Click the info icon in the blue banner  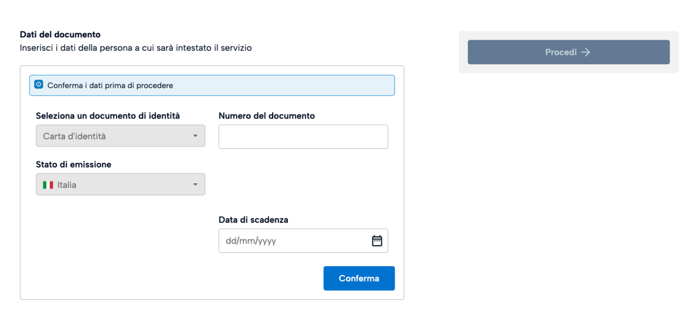39,85
